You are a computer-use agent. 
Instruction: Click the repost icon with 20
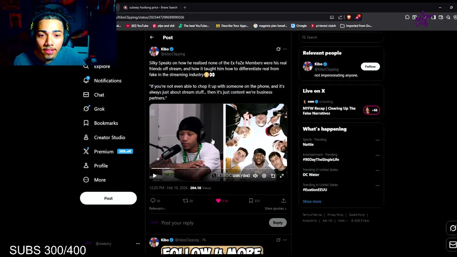pos(185,201)
